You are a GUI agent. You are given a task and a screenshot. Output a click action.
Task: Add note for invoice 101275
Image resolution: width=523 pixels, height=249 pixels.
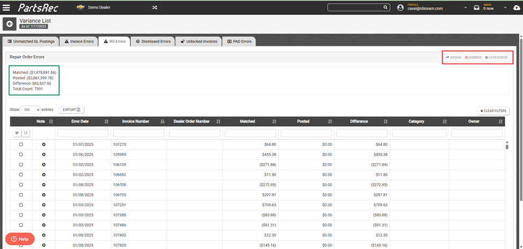pos(43,145)
